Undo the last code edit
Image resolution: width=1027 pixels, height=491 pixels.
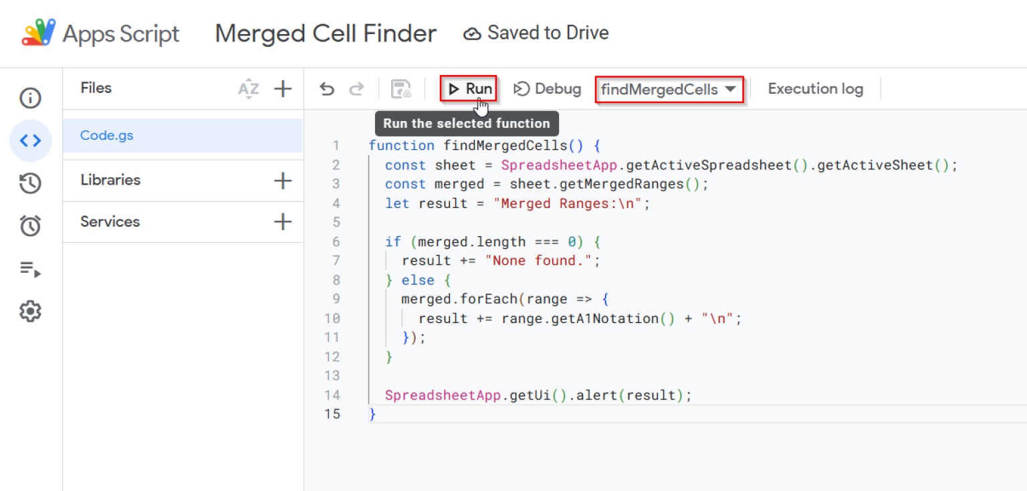326,88
